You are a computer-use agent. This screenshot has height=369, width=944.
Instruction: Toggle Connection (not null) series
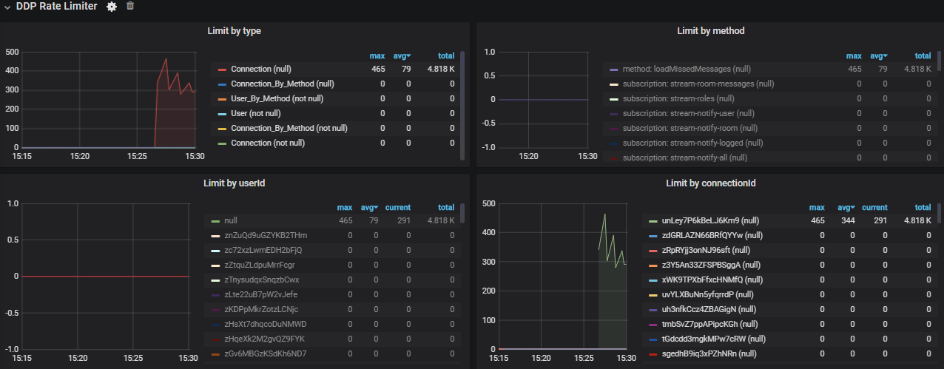(x=268, y=143)
